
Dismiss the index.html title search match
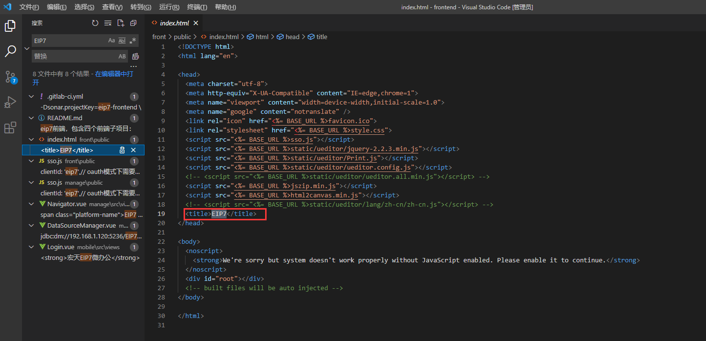(133, 150)
